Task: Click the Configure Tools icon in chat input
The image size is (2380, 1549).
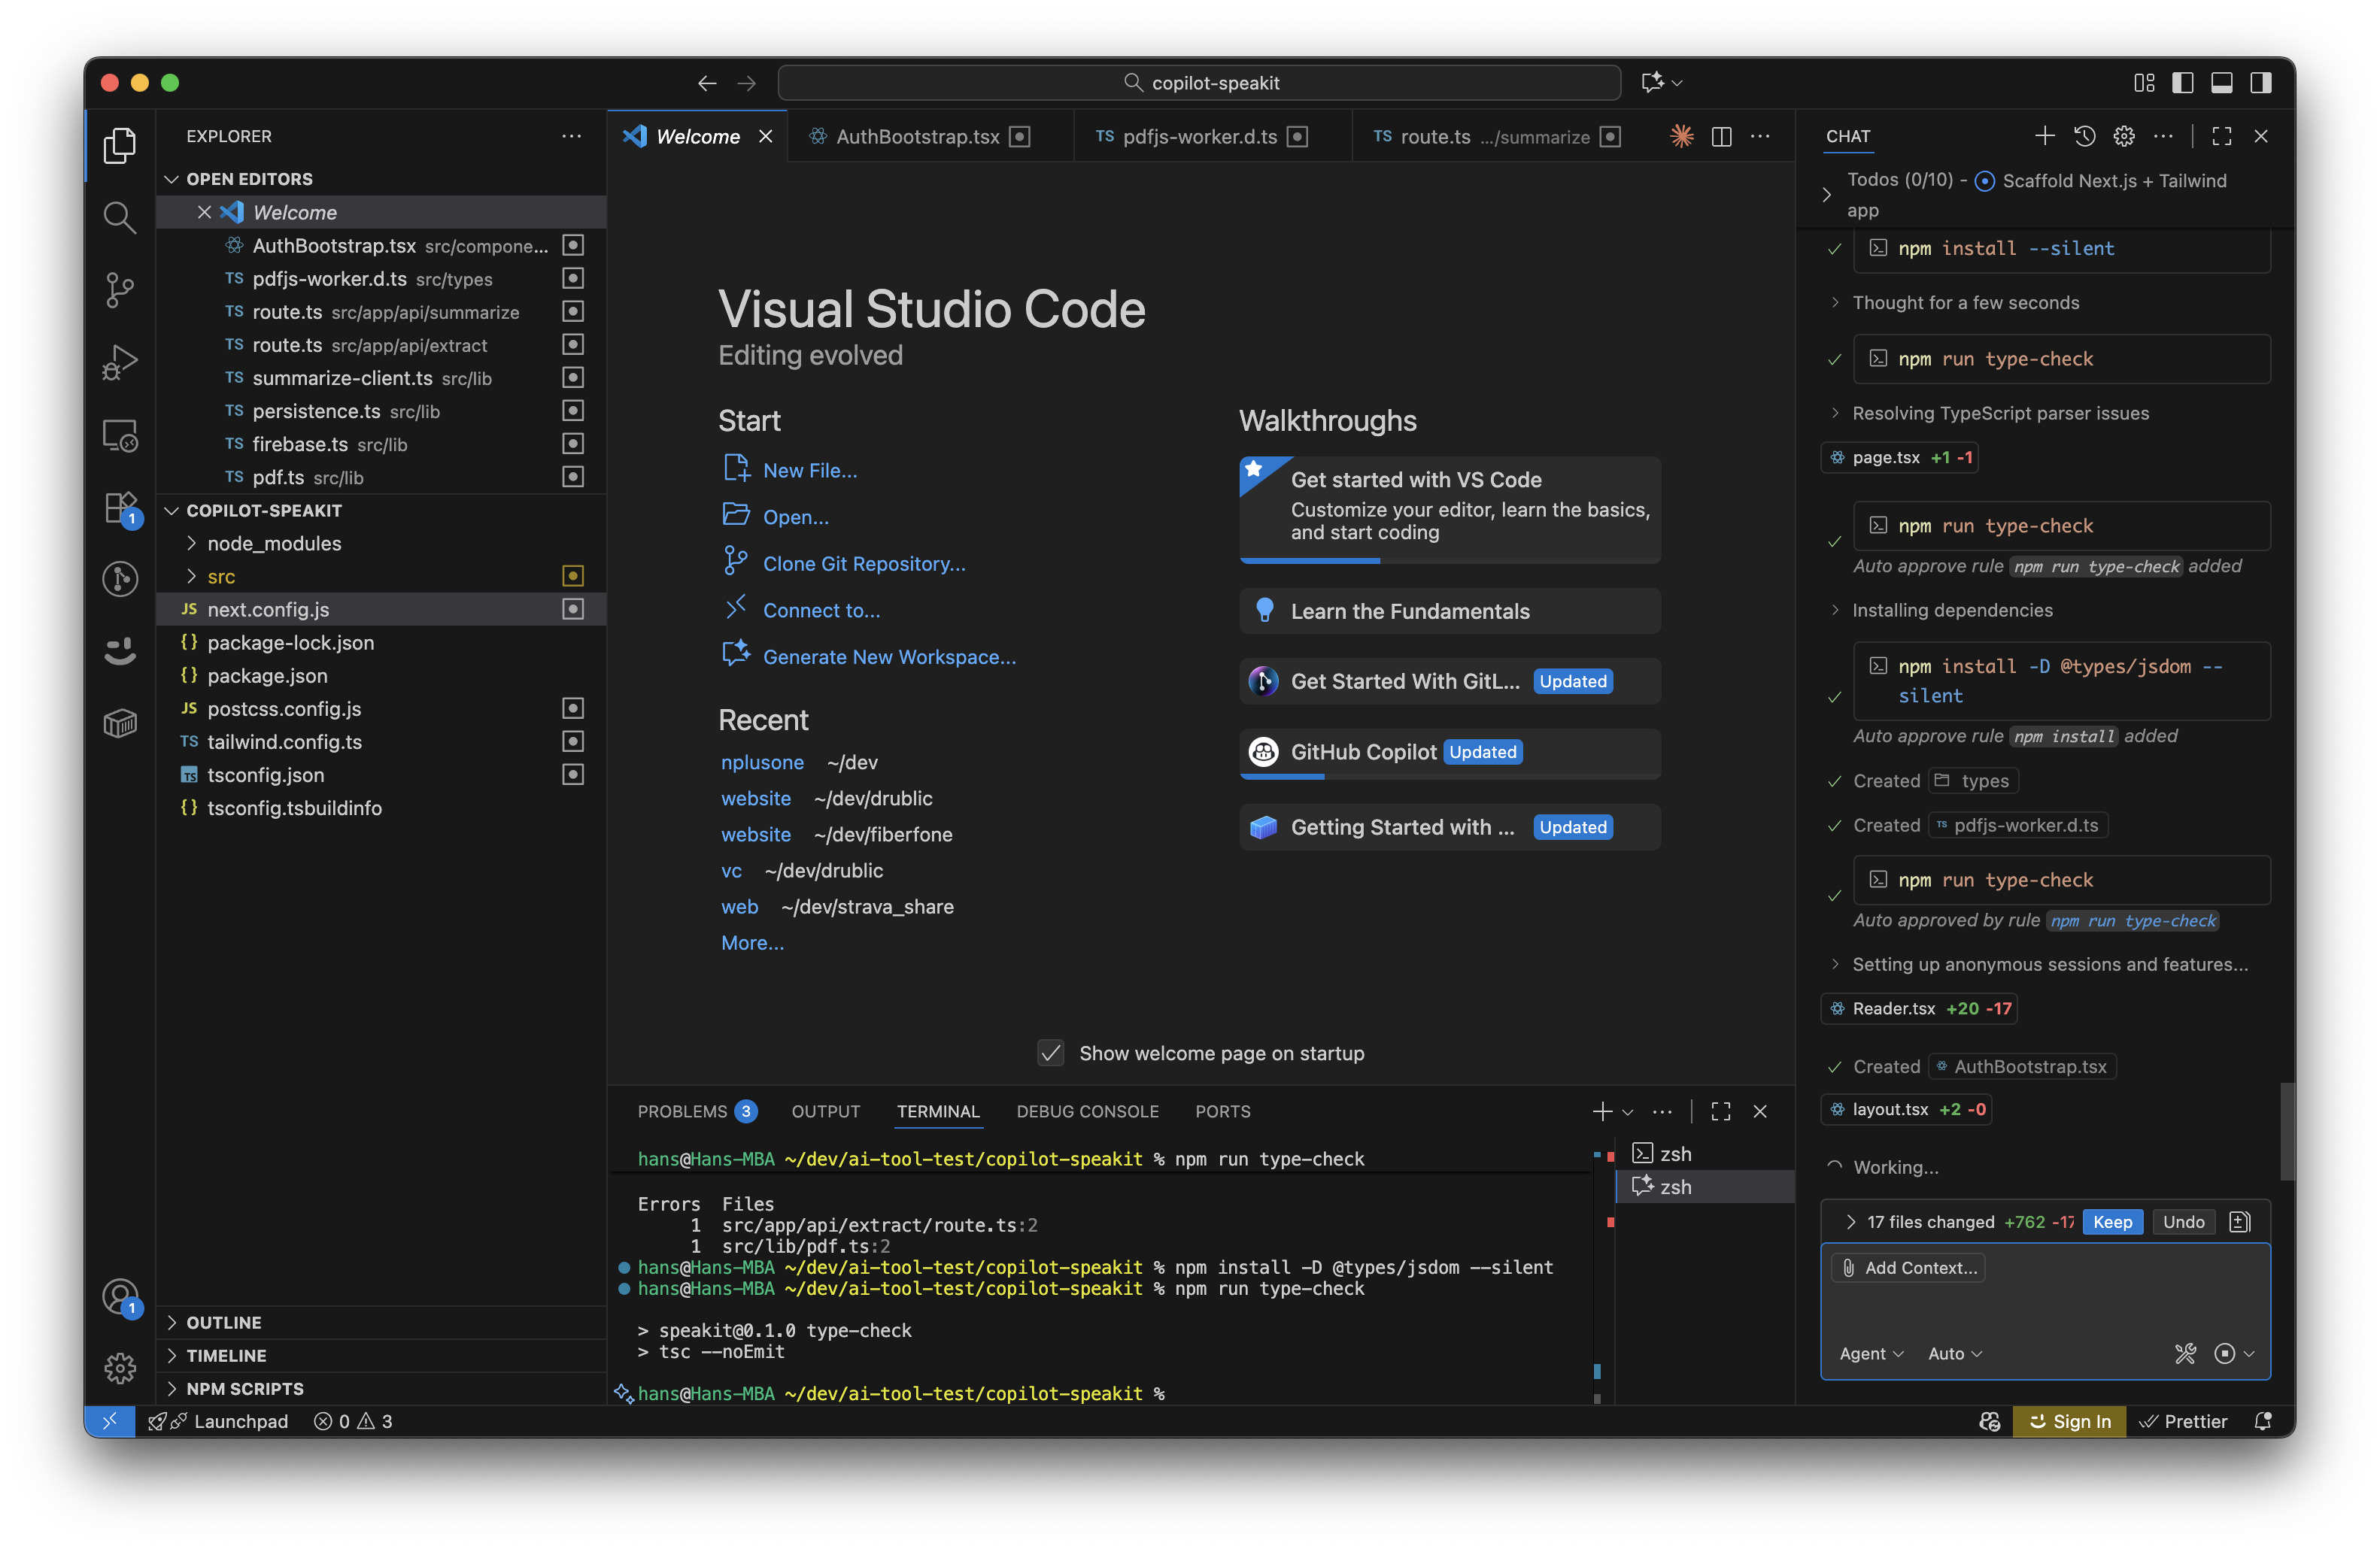Action: [2185, 1353]
